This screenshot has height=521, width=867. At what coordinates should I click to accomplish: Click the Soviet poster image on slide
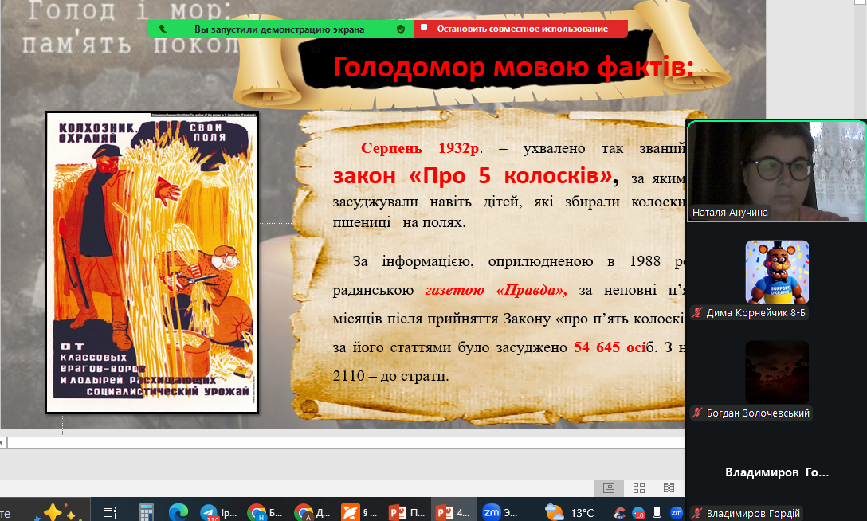151,262
